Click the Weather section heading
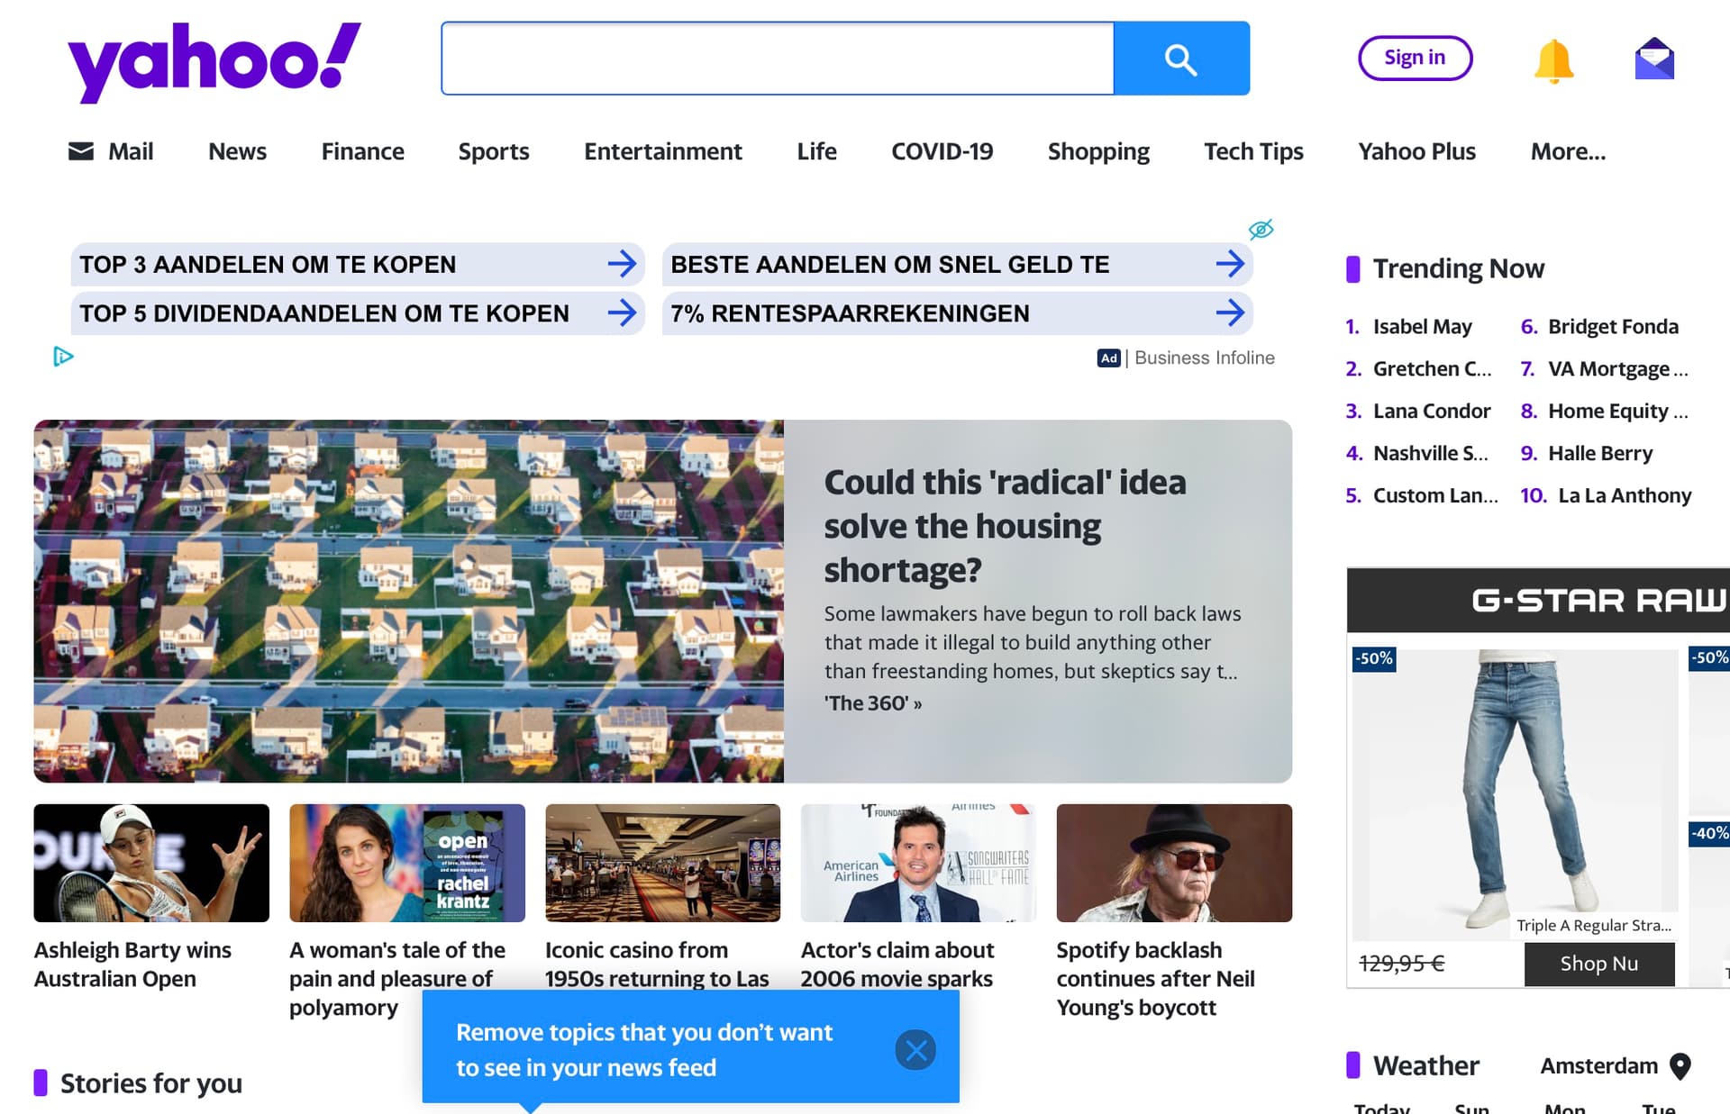The width and height of the screenshot is (1730, 1114). click(x=1425, y=1066)
